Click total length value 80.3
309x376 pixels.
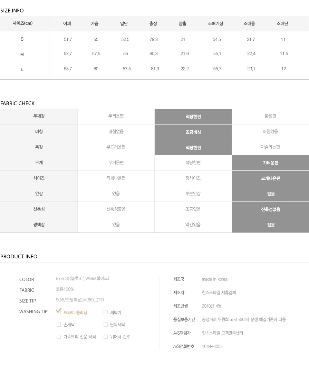pos(154,53)
